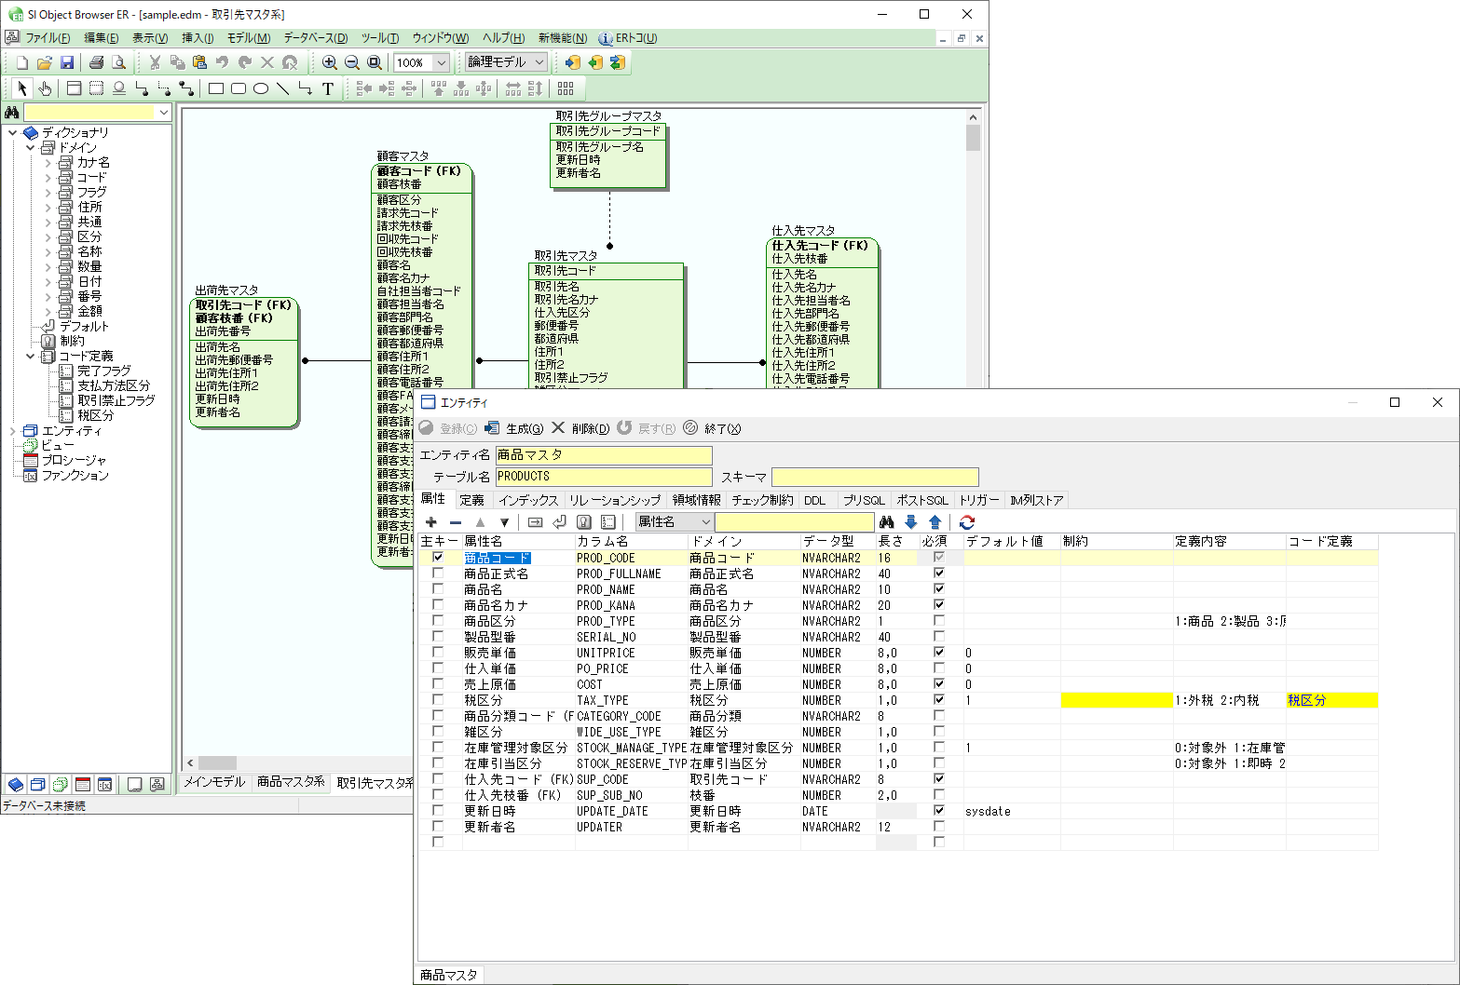Switch to the DDL tab in the entity dialog
This screenshot has width=1460, height=985.
[814, 499]
